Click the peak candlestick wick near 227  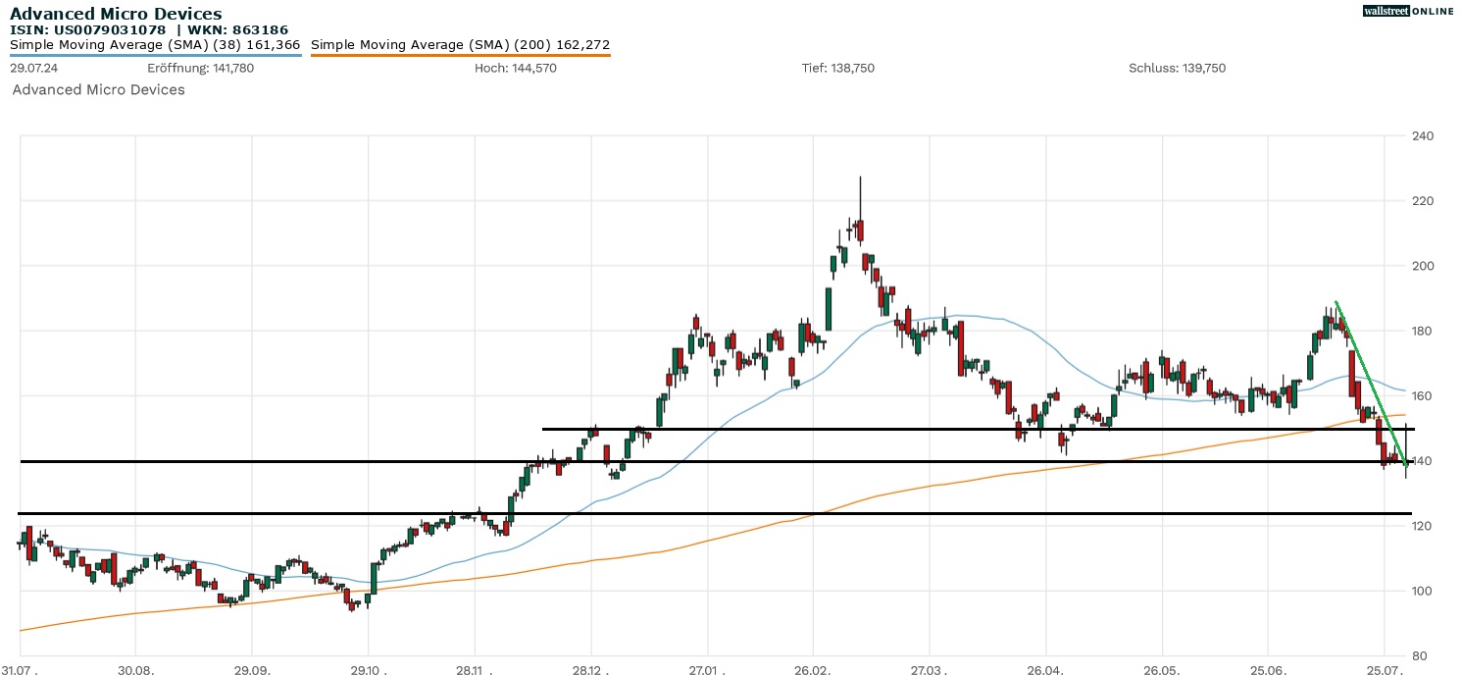pos(860,198)
